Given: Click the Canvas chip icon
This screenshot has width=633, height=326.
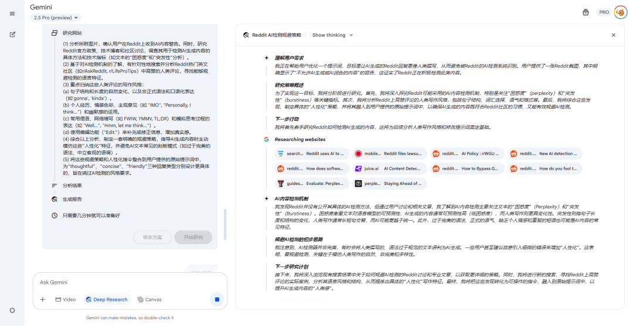Looking at the screenshot, I should pyautogui.click(x=141, y=300).
